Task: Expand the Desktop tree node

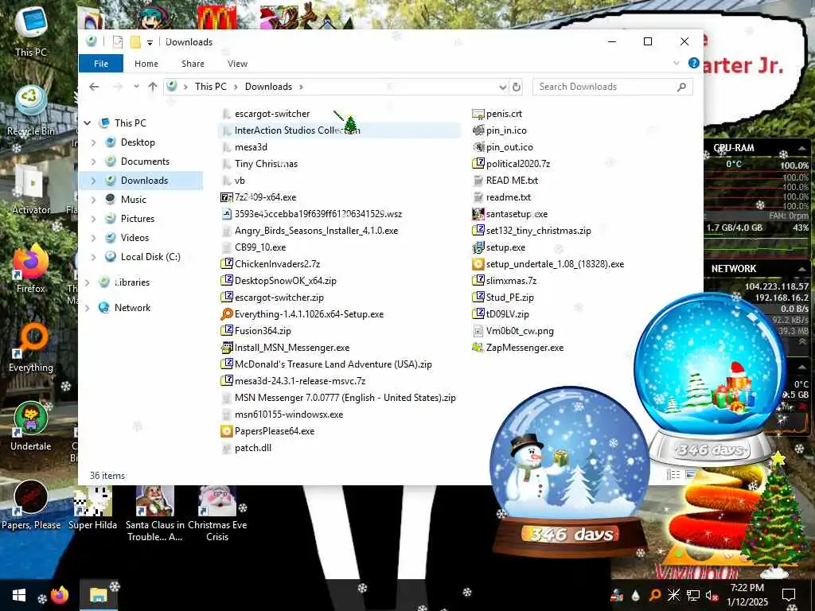Action: (x=94, y=142)
